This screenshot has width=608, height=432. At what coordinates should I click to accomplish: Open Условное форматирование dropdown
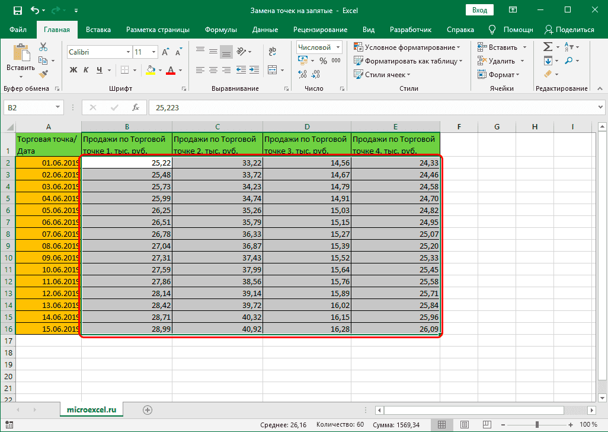(407, 47)
